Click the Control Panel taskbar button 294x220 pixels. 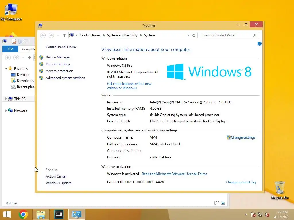coord(76,214)
